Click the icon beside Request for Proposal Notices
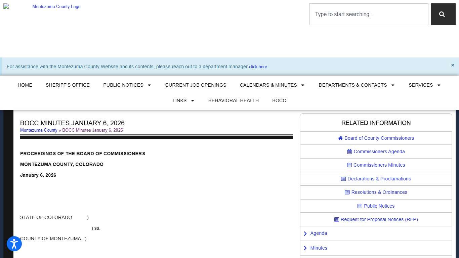Image resolution: width=459 pixels, height=258 pixels. click(336, 219)
